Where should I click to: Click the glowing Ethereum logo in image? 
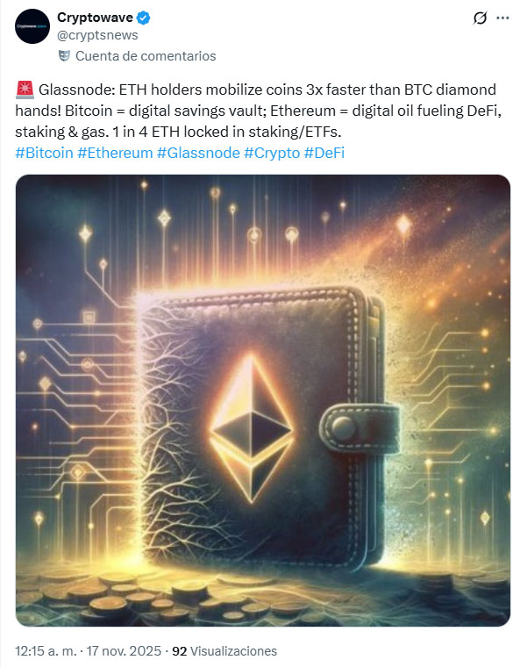(253, 427)
